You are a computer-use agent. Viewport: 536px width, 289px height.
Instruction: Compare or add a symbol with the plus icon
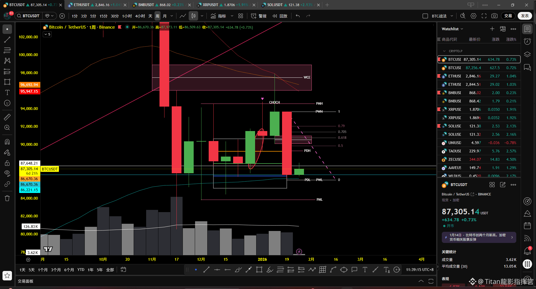pyautogui.click(x=62, y=16)
